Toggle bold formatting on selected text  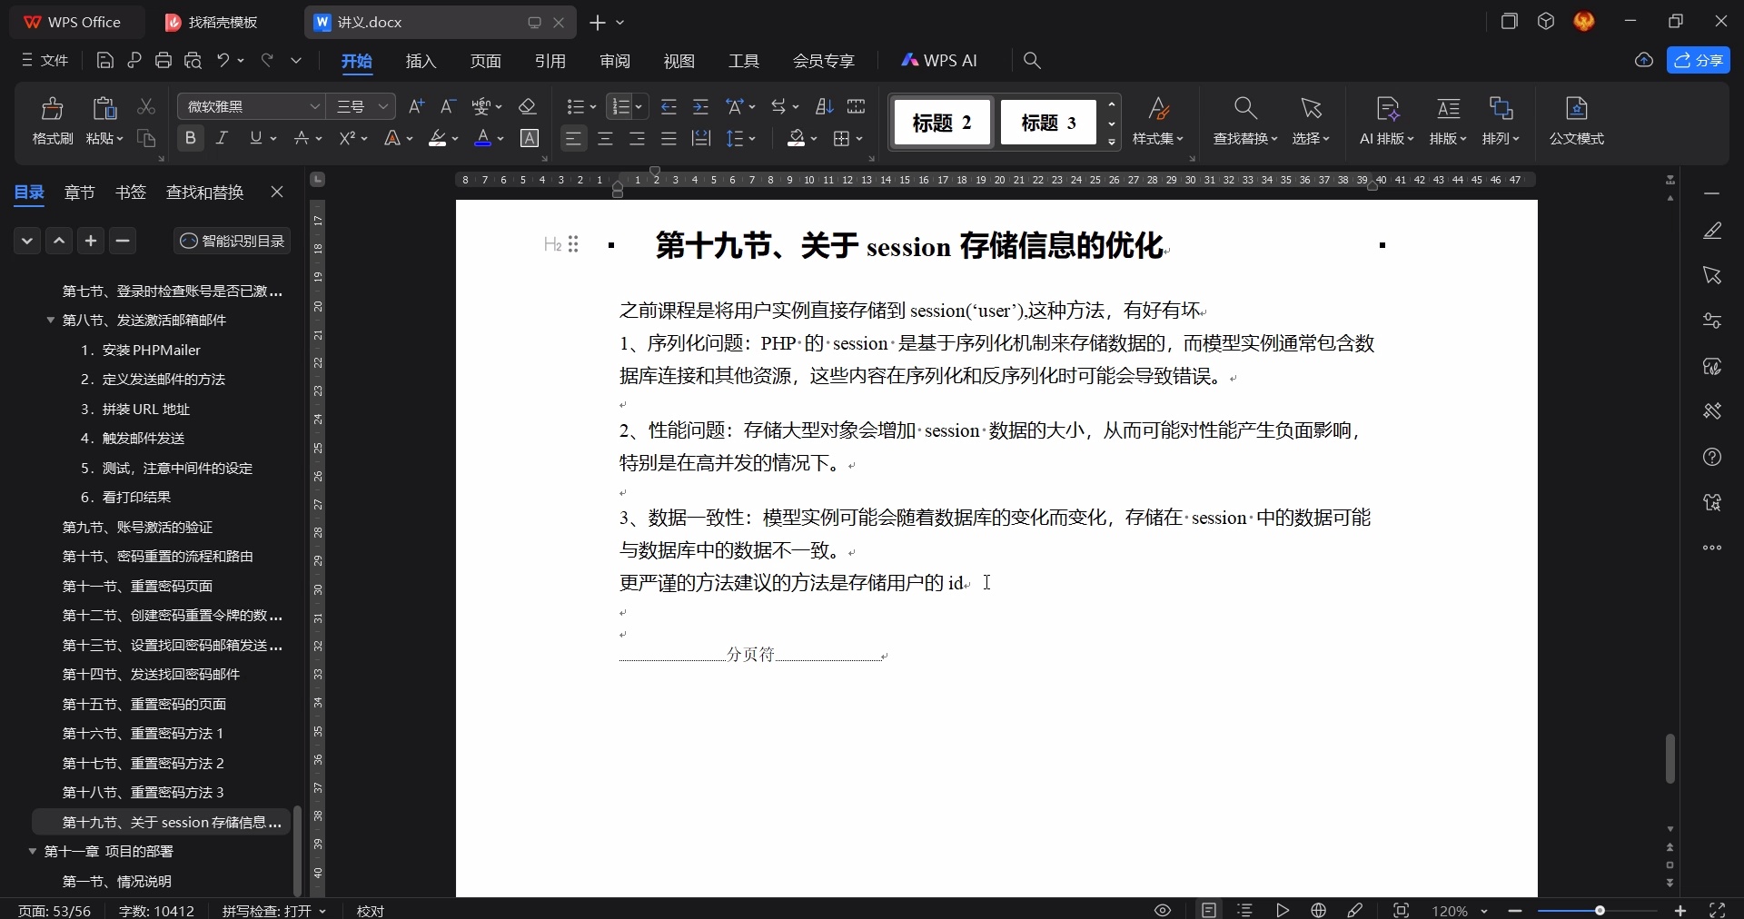190,138
